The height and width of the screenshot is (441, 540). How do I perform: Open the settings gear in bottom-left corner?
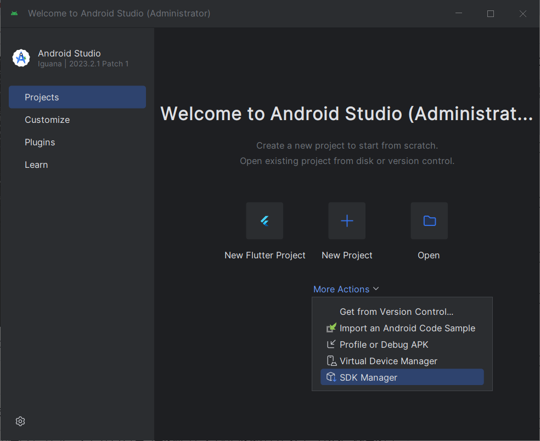point(20,421)
